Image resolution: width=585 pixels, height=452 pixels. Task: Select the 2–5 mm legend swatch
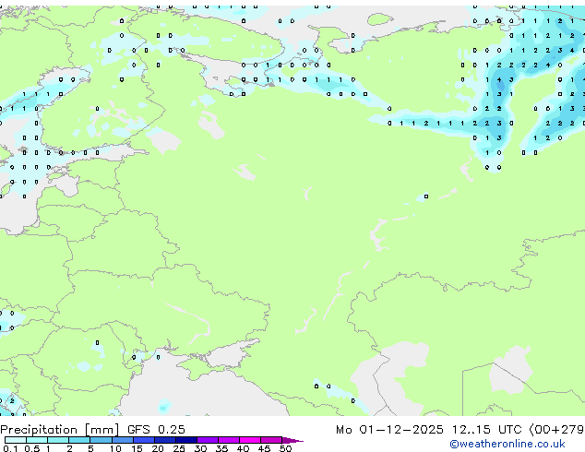point(79,440)
